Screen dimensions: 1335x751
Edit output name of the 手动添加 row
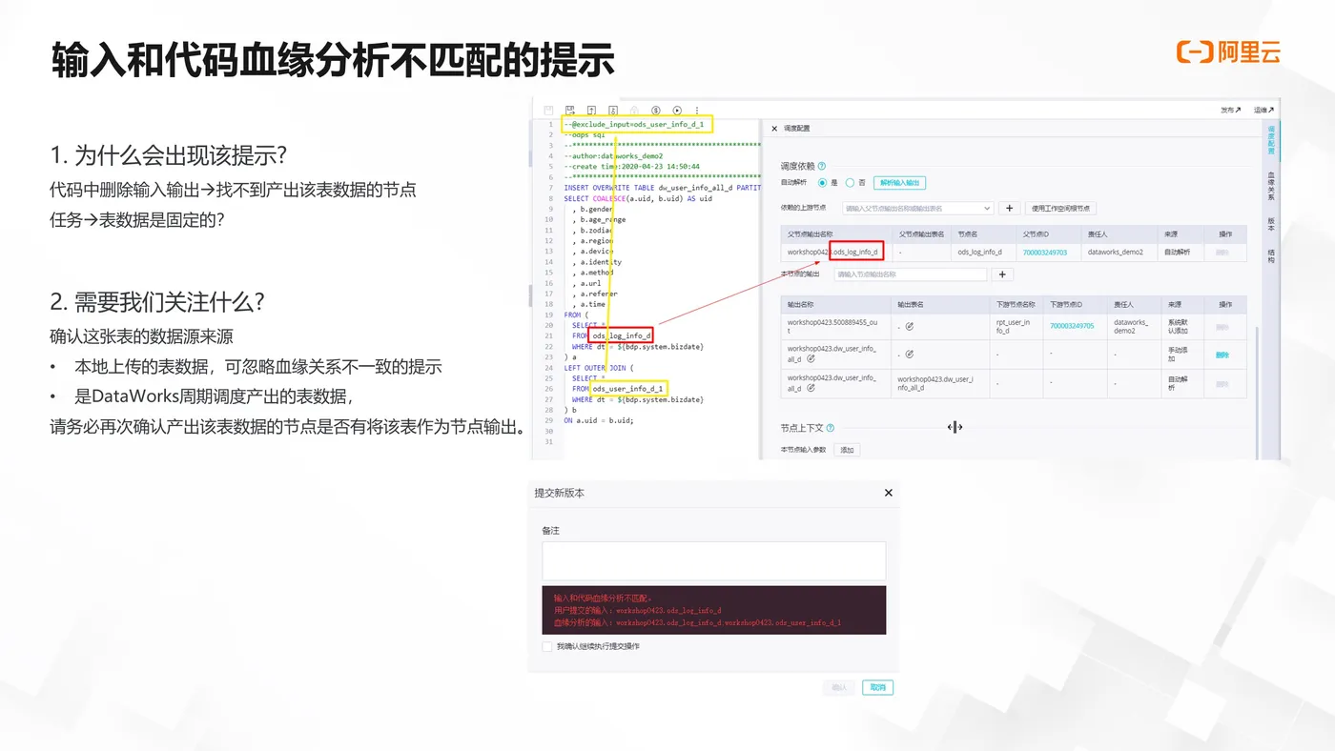click(x=811, y=359)
